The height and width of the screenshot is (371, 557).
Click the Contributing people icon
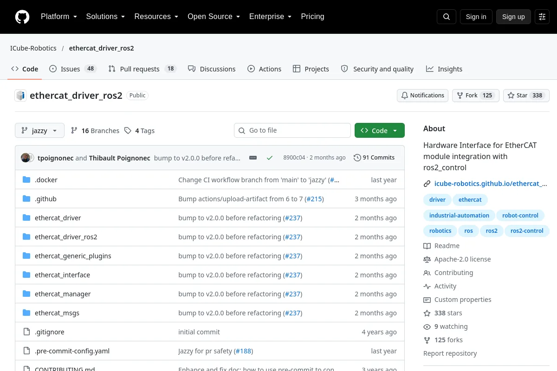427,273
